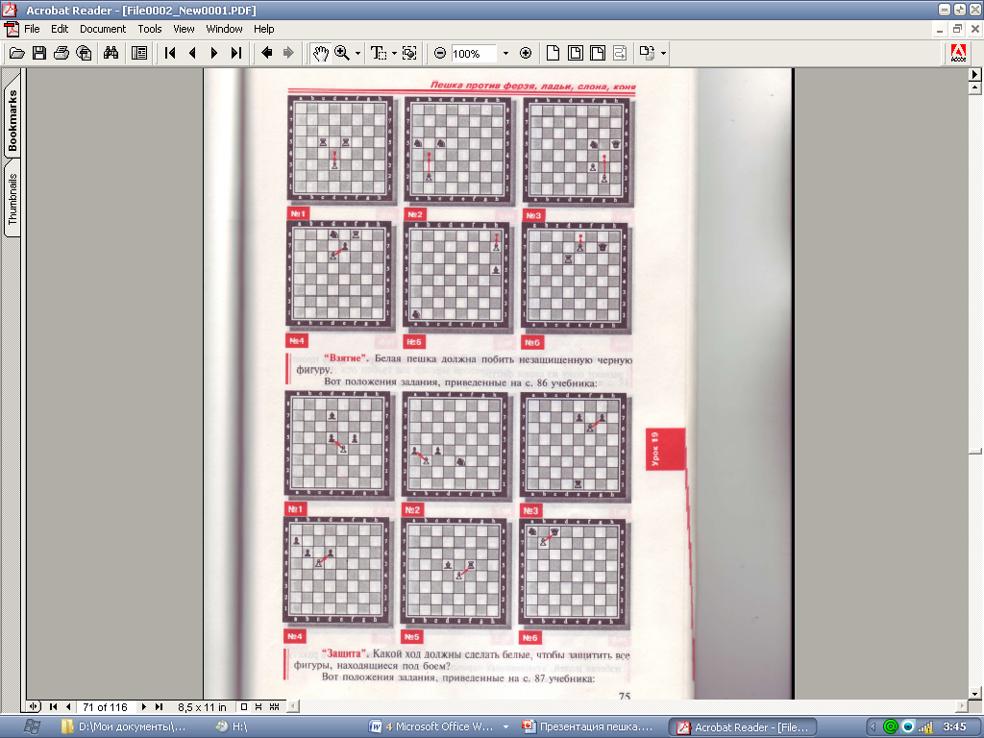Screen dimensions: 984x738
Task: Toggle Actual Size page view
Action: pyautogui.click(x=553, y=54)
